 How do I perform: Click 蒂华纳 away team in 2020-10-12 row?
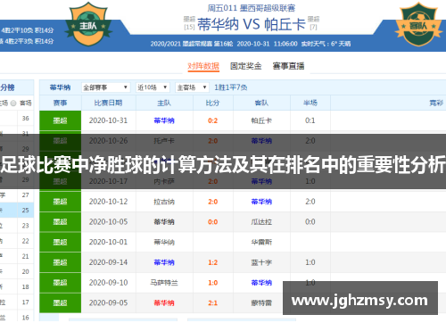coord(261,202)
